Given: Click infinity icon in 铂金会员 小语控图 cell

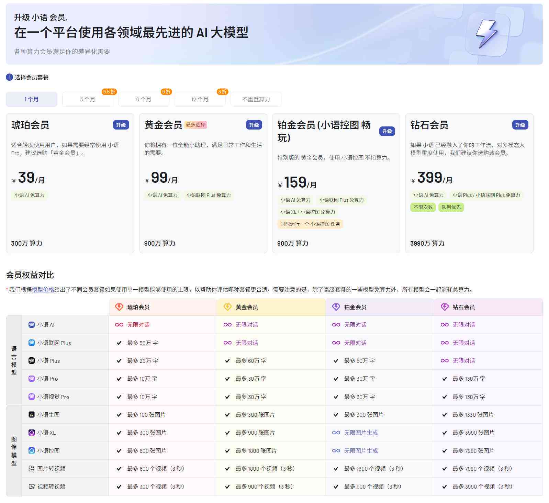Looking at the screenshot, I should point(336,450).
